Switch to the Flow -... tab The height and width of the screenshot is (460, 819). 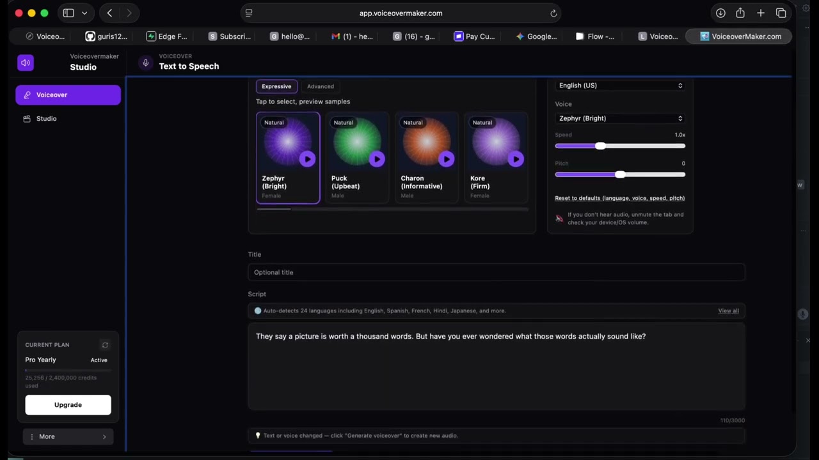[595, 36]
